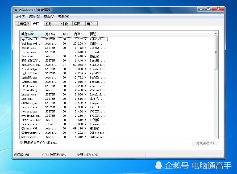Select the baidupinyi... process
The height and width of the screenshot is (174, 237).
point(64,43)
